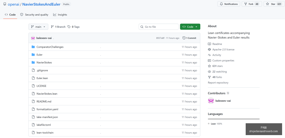Viewport: 285px width, 138px height.
Task: Click the file icon of lean-toolchain
Action: click(33, 132)
